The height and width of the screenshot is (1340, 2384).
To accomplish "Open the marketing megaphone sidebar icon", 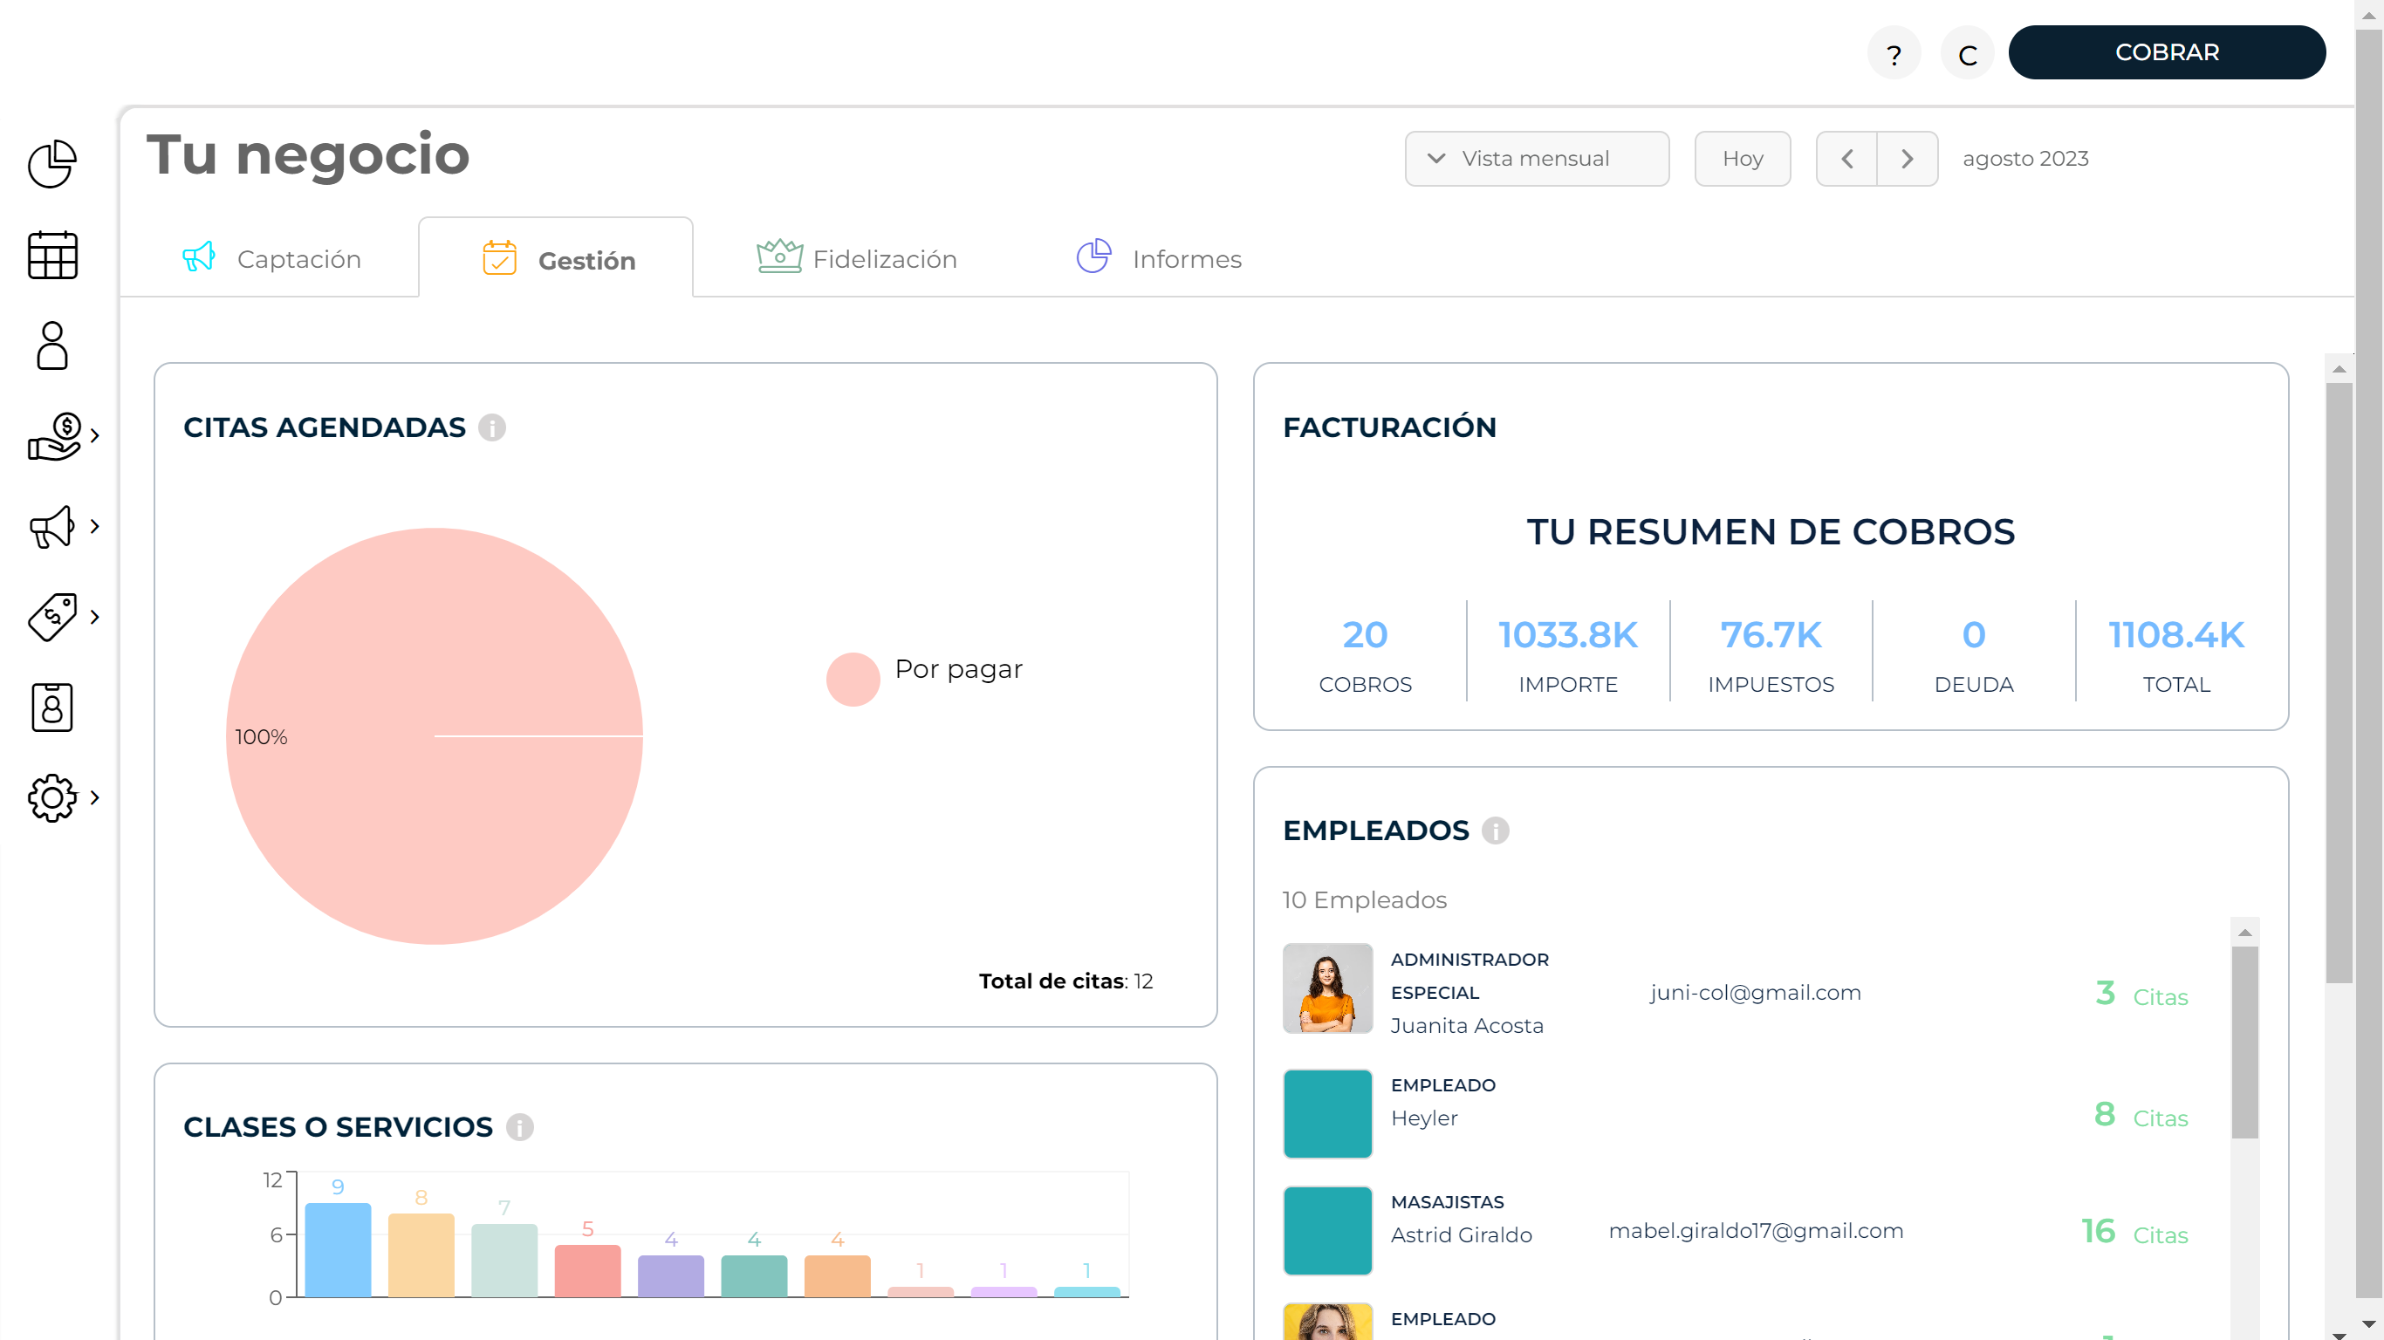I will (x=51, y=527).
